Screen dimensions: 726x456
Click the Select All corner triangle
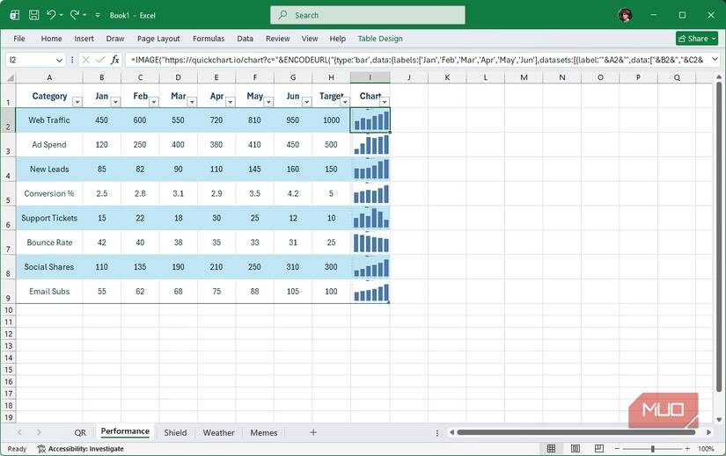[9, 77]
